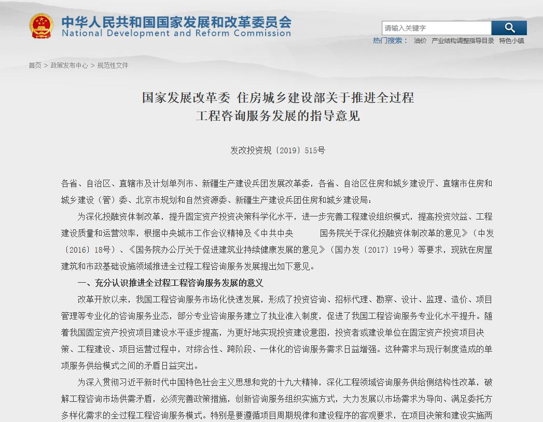The height and width of the screenshot is (422, 543).
Task: Click the breadcrumb separator arrow after 首页
Action: pyautogui.click(x=46, y=66)
